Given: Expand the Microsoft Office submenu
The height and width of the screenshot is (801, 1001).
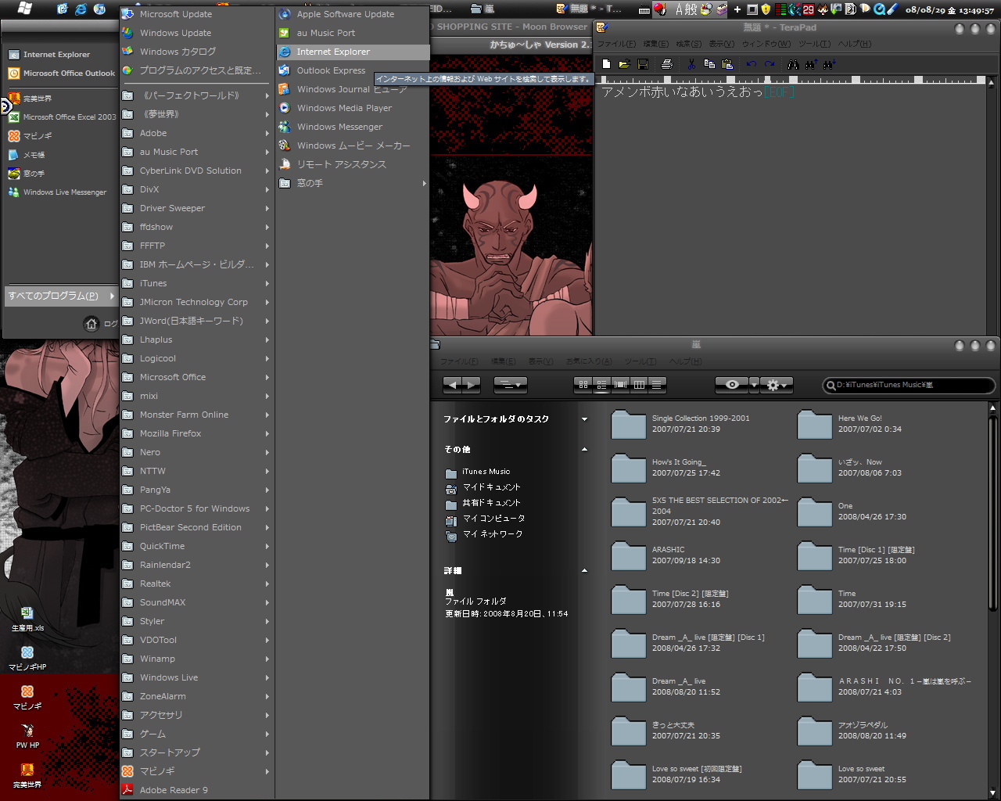Looking at the screenshot, I should click(196, 377).
